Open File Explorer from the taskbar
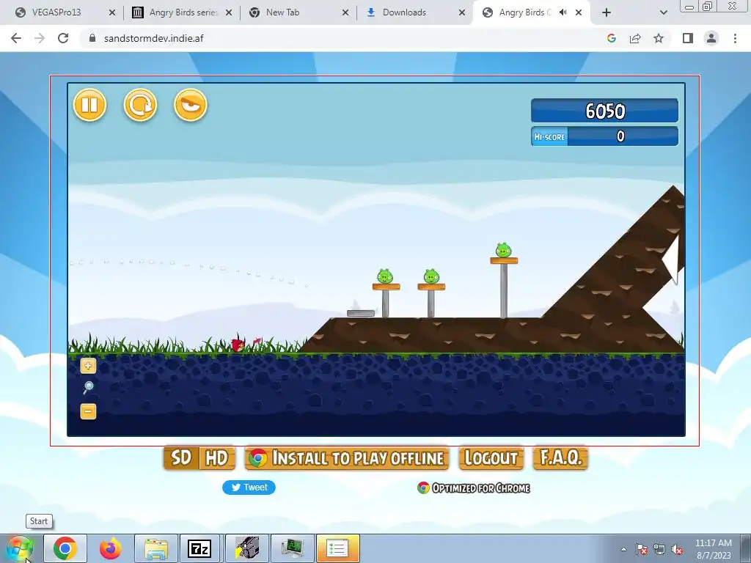The image size is (751, 563). pyautogui.click(x=156, y=548)
